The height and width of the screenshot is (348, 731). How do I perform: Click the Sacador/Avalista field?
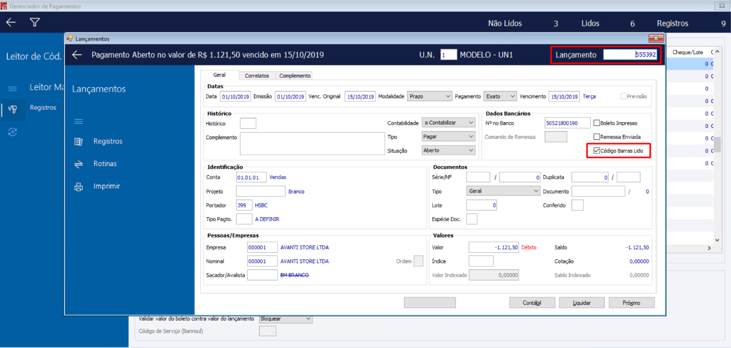[x=262, y=275]
